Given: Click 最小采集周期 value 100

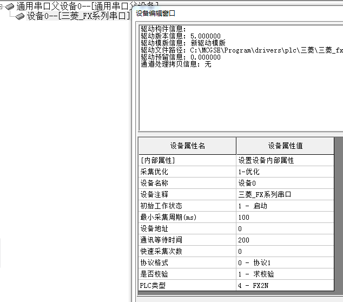Looking at the screenshot, I should [x=285, y=217].
